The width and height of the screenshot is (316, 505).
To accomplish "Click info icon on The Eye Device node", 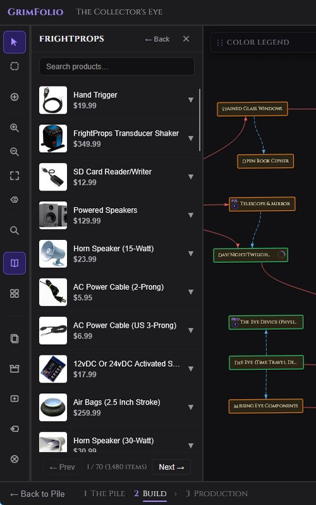I will [x=234, y=324].
